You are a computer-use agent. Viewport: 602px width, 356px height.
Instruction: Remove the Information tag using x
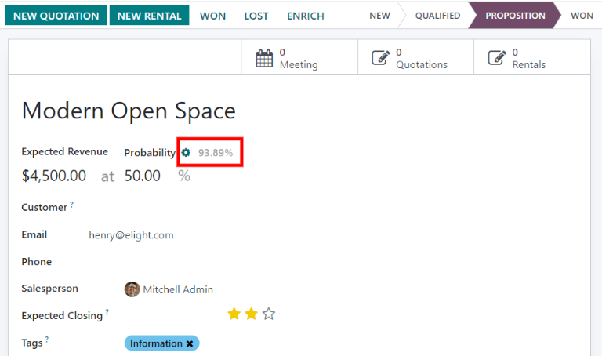[x=190, y=343]
